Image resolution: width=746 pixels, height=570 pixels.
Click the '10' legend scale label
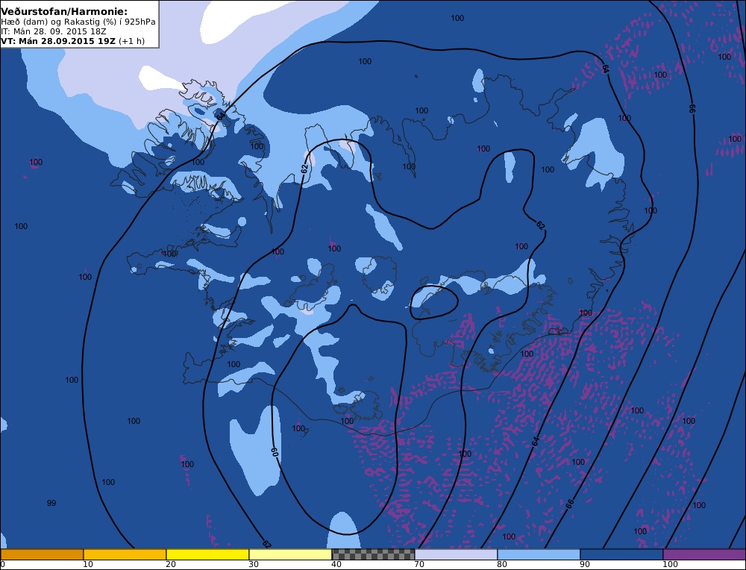(87, 565)
